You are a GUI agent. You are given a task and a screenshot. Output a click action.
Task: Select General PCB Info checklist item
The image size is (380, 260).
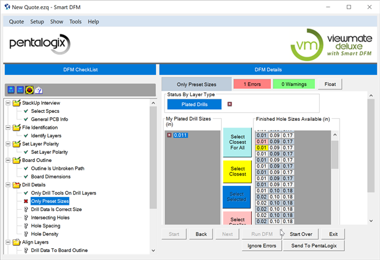tap(50, 120)
